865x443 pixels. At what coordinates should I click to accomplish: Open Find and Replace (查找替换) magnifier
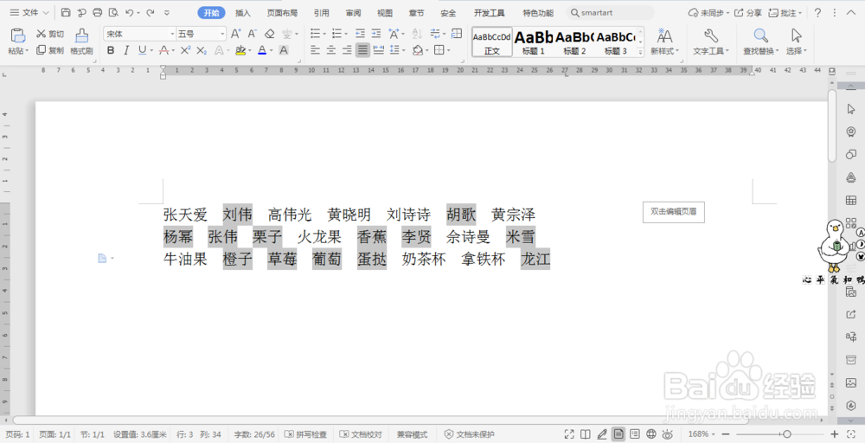(760, 36)
